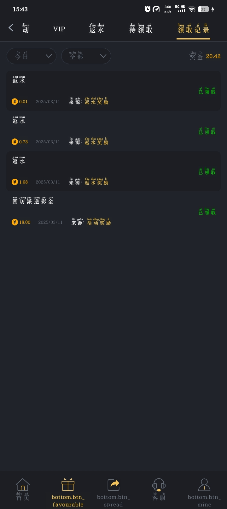Tap the coin icon beside 0.01

point(15,102)
